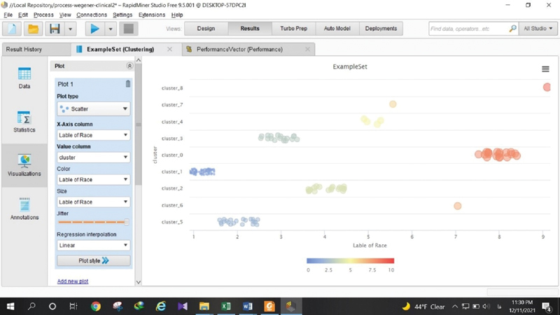The image size is (560, 315).
Task: Click the Run process play button
Action: [x=94, y=29]
